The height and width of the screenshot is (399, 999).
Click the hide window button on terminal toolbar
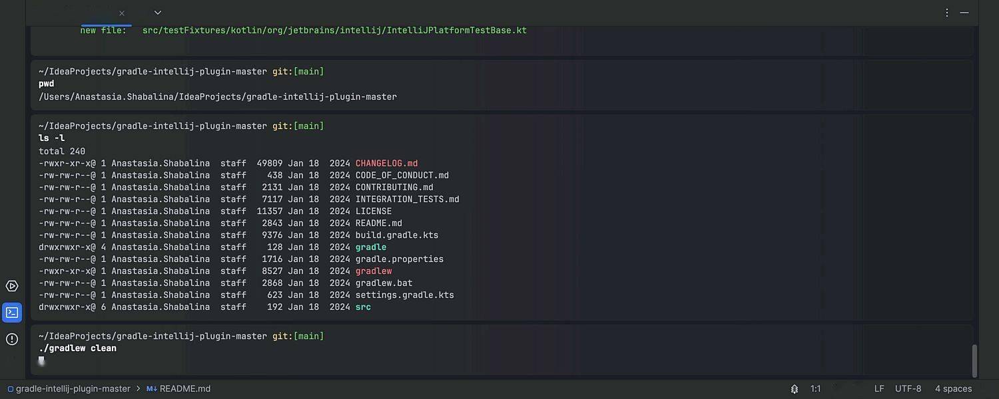964,12
